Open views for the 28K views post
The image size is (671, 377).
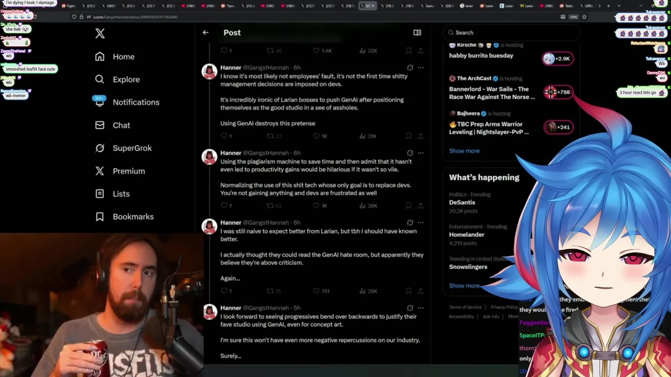click(368, 291)
